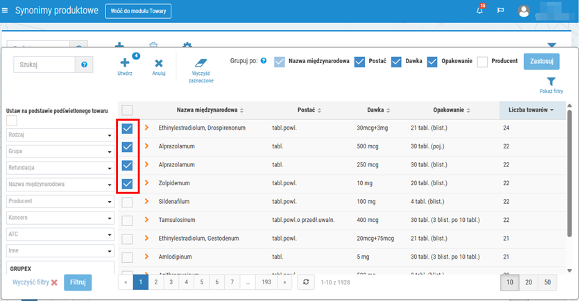Go to page 3 in pagination
Image resolution: width=580 pixels, height=301 pixels.
171,282
